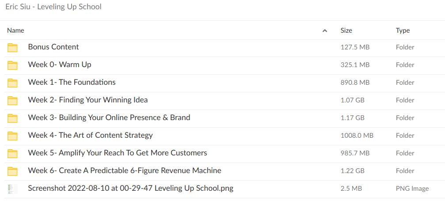Sort files by the Size column header

pos(346,30)
